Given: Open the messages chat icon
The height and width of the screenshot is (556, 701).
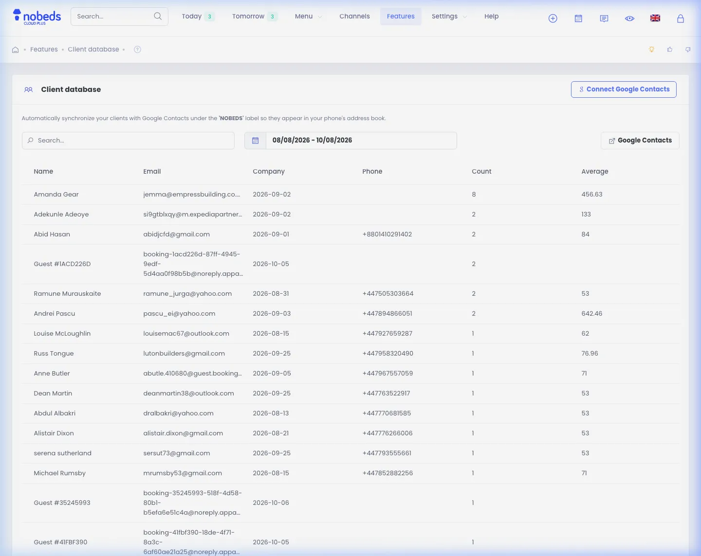Looking at the screenshot, I should [x=604, y=18].
